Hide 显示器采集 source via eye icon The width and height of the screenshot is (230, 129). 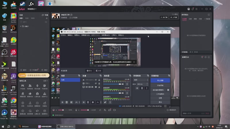[x=96, y=87]
